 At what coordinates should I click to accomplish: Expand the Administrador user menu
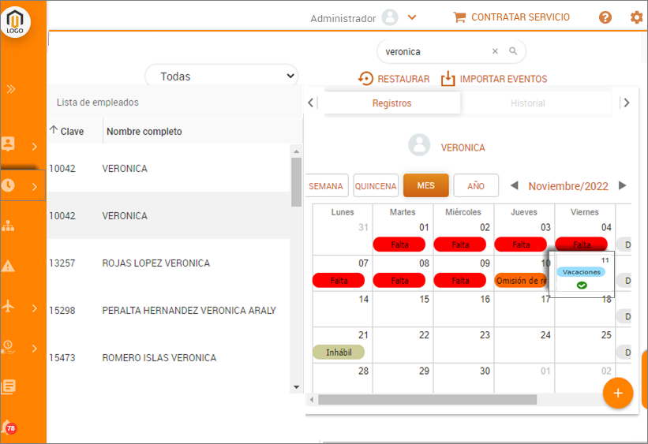coord(411,17)
